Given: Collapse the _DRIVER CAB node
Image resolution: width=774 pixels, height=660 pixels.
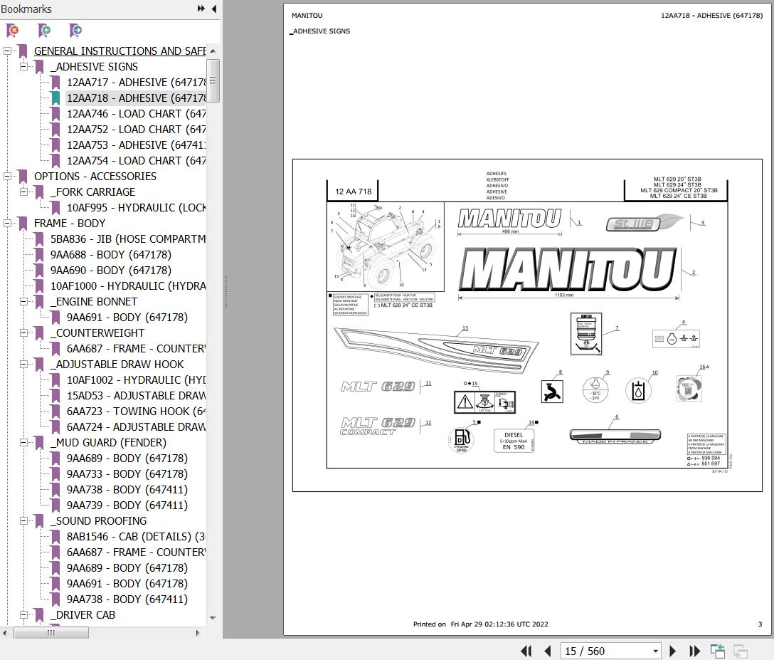Looking at the screenshot, I should click(x=23, y=614).
